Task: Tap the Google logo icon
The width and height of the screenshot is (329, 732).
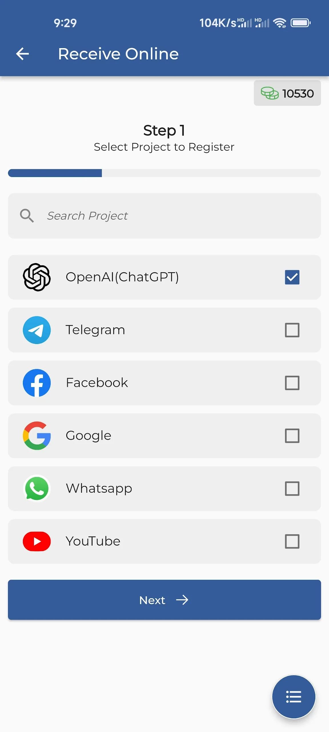Action: [x=37, y=435]
